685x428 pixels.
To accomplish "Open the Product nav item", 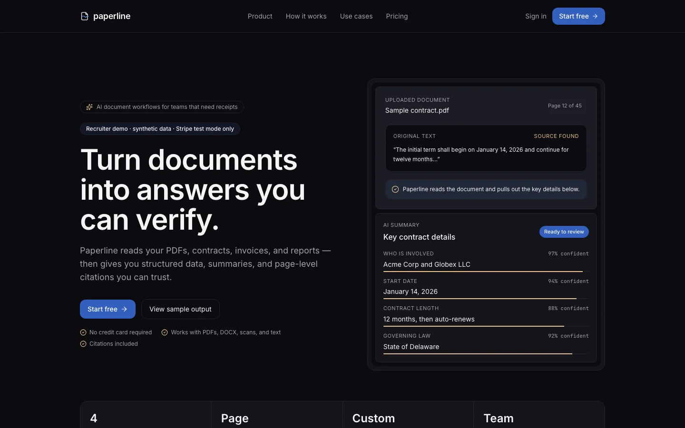I will pos(260,16).
